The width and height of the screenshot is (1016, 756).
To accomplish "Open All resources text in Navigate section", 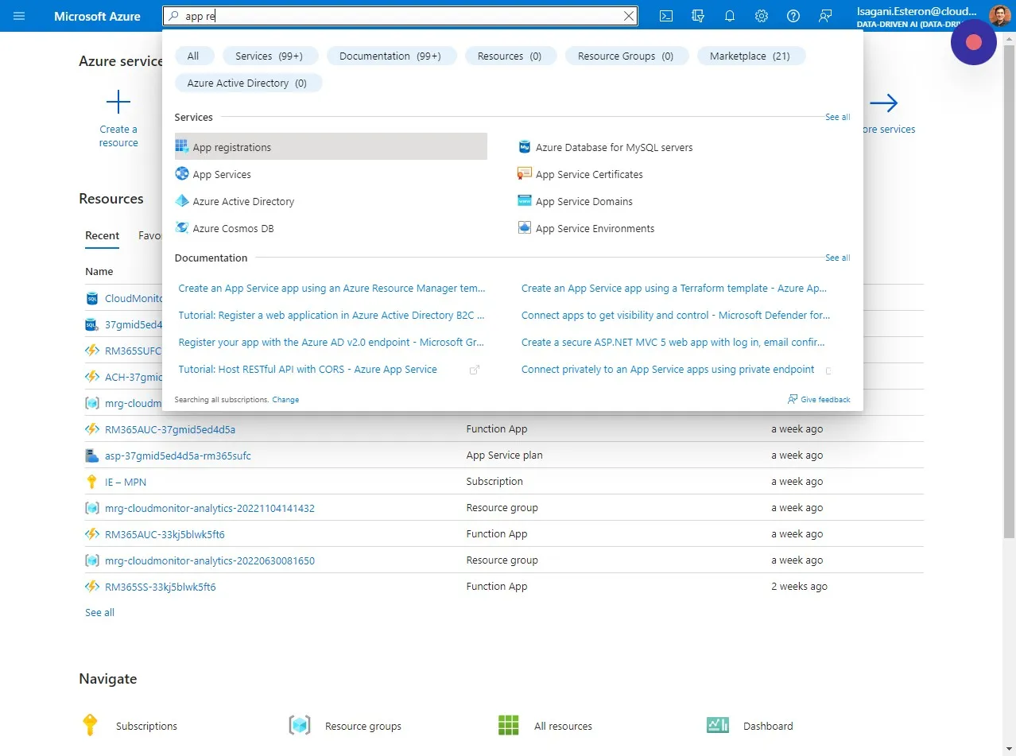I will click(563, 726).
